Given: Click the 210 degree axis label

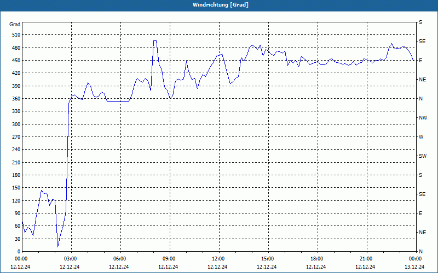Looking at the screenshot, I should tap(16, 162).
